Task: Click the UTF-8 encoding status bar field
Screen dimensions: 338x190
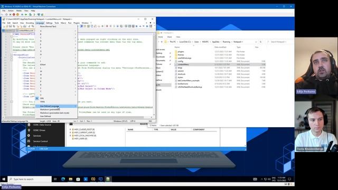Action: point(133,121)
